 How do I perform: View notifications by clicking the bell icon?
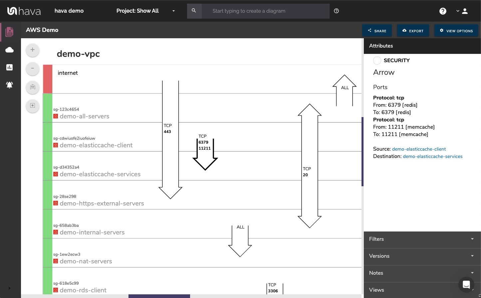coord(10,85)
